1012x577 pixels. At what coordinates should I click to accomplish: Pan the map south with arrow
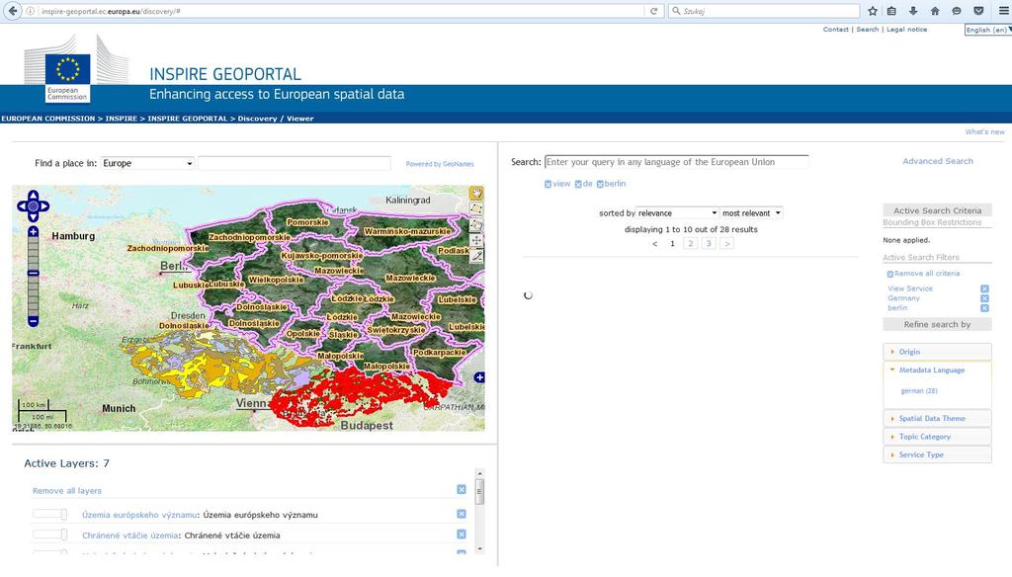33,217
